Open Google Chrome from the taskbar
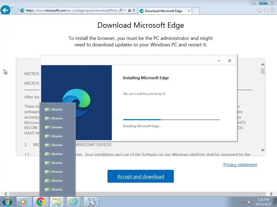This screenshot has height=207, width=277. pos(41,202)
